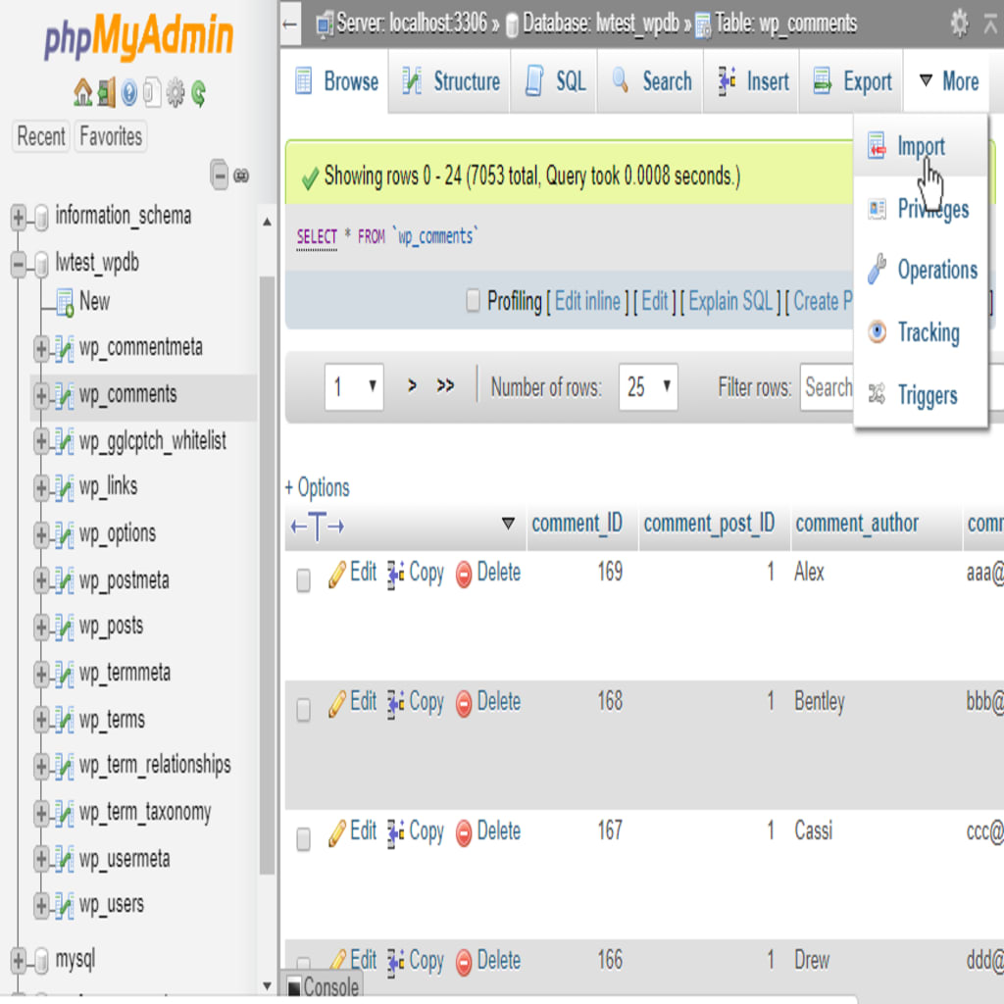
Task: Click the back arrow beside server breadcrumb
Action: pyautogui.click(x=290, y=25)
